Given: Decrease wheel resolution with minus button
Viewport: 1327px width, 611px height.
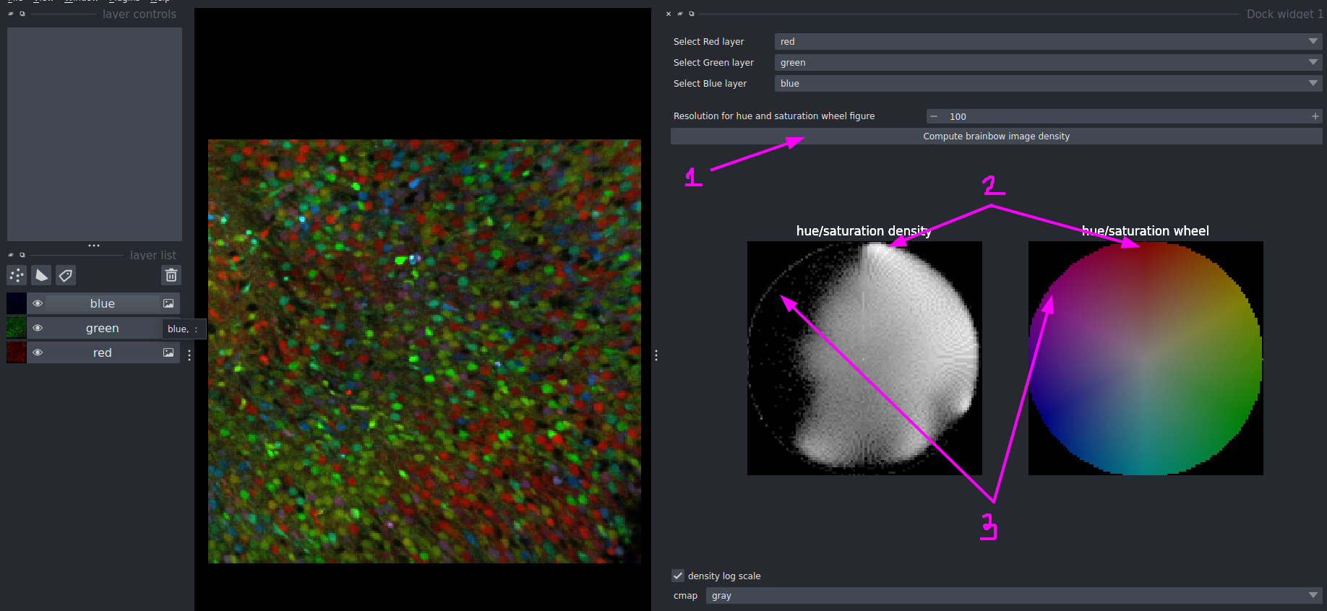Looking at the screenshot, I should coord(934,116).
